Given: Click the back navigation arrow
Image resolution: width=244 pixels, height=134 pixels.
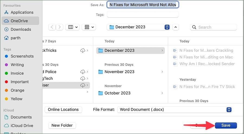Looking at the screenshot, I should click(52, 27).
